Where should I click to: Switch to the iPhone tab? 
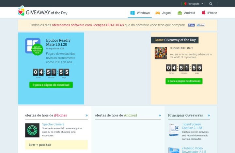coord(209,13)
